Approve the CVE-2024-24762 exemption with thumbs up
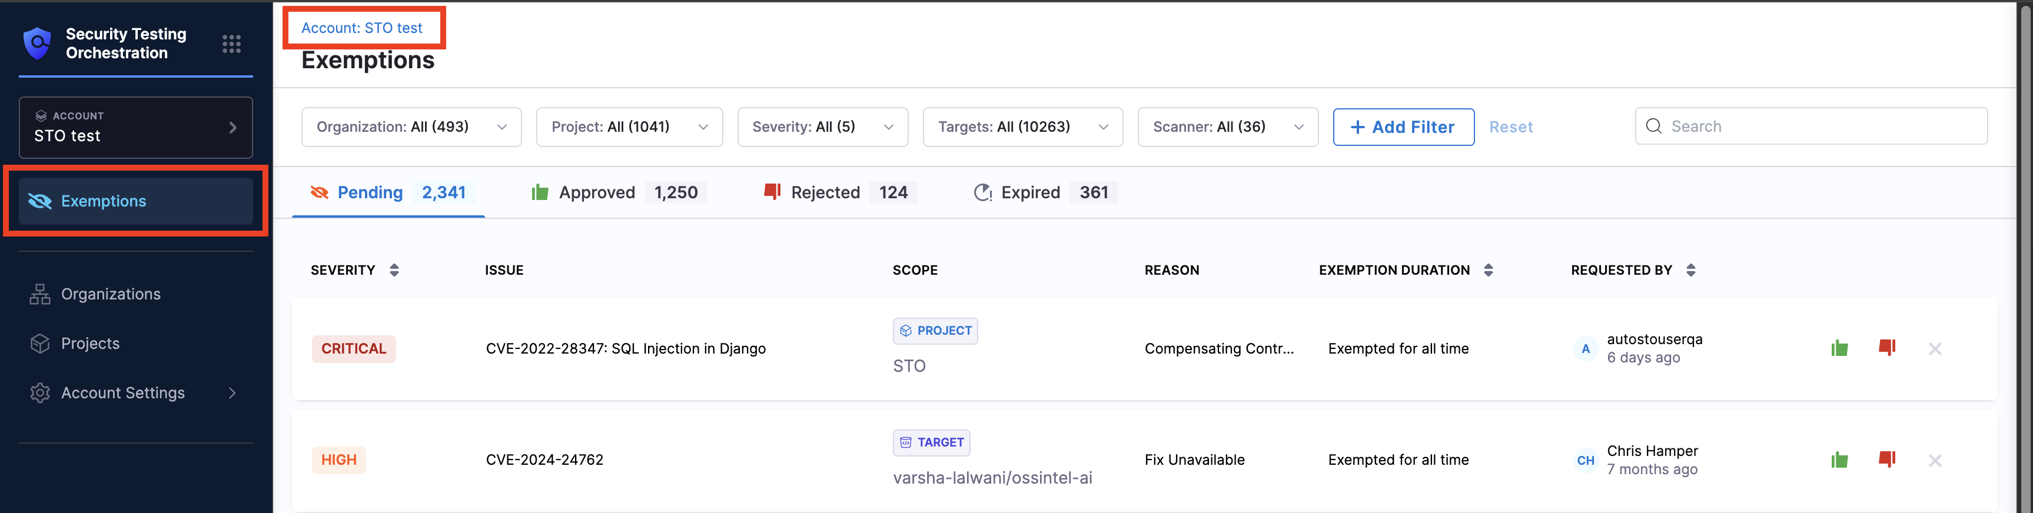2033x513 pixels. [1839, 460]
